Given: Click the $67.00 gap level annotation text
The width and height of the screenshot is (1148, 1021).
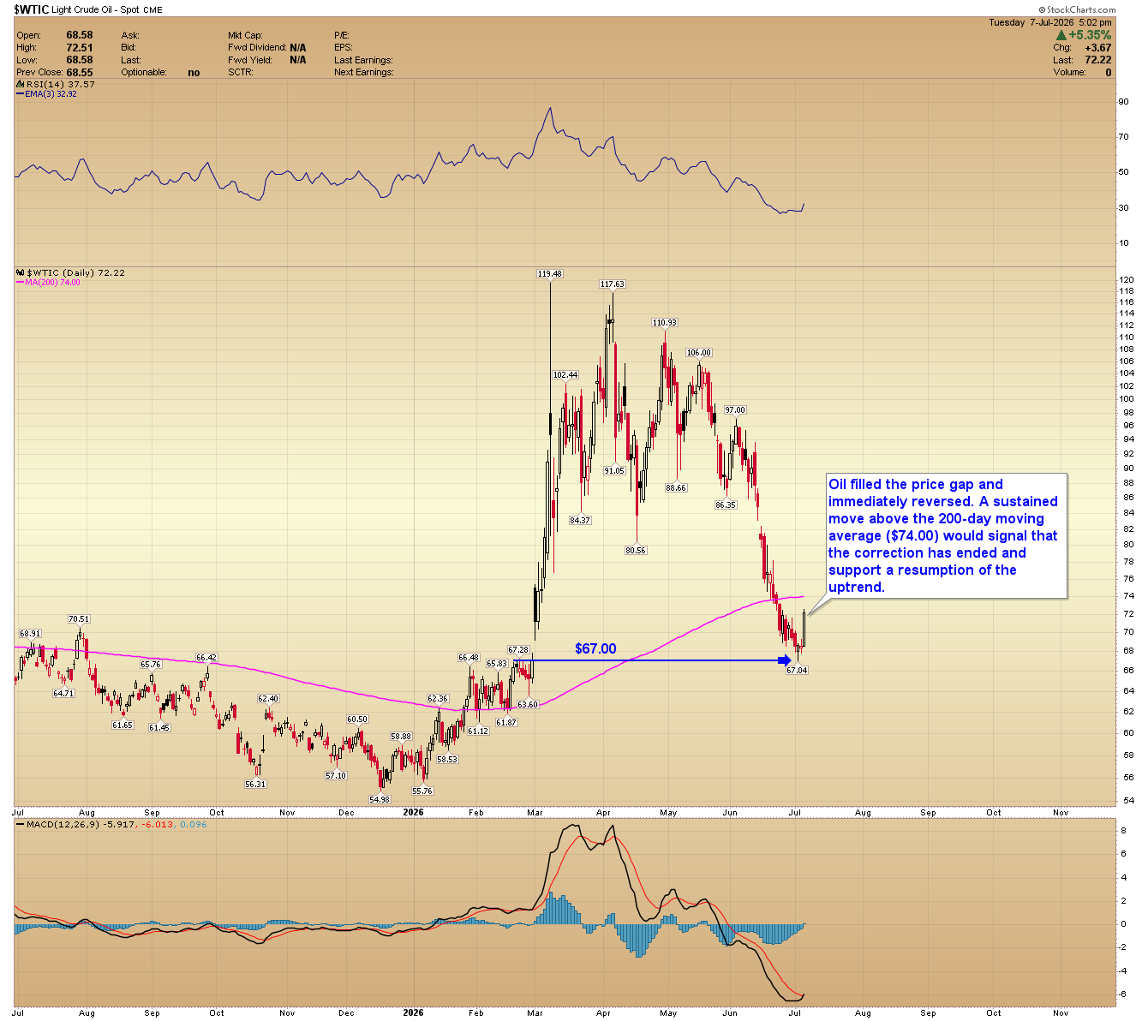Looking at the screenshot, I should [x=595, y=649].
